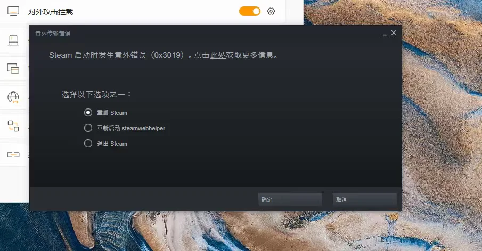Click the 取消 button

tap(365, 199)
